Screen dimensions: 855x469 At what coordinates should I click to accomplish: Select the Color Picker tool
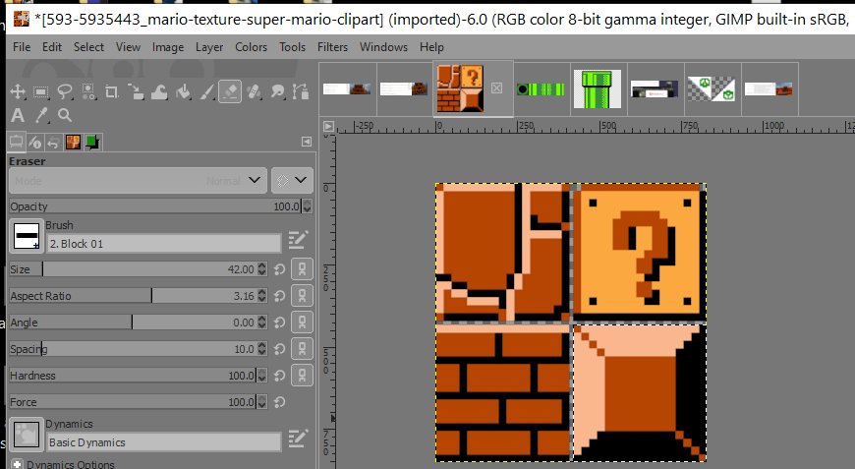click(x=41, y=115)
